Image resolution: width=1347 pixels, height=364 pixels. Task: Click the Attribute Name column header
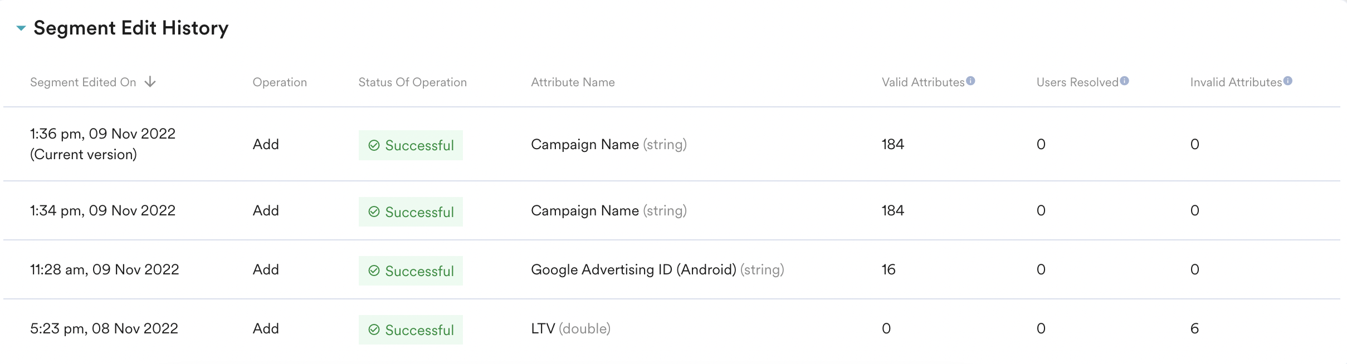click(573, 82)
